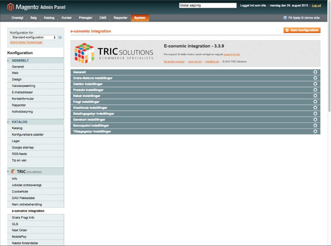The height and width of the screenshot is (246, 331).
Task: Open the Salg menu
Action: (x=33, y=18)
